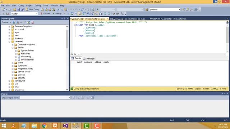Screen dimensions: 230x129
Task: Click the custname column header in results
Action: click(88, 62)
